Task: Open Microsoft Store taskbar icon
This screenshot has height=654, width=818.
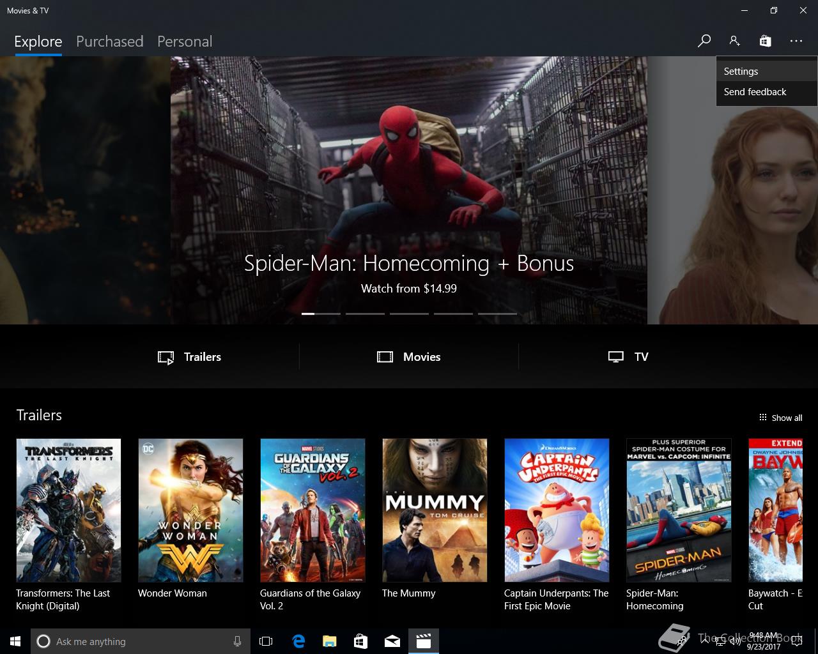Action: [361, 641]
